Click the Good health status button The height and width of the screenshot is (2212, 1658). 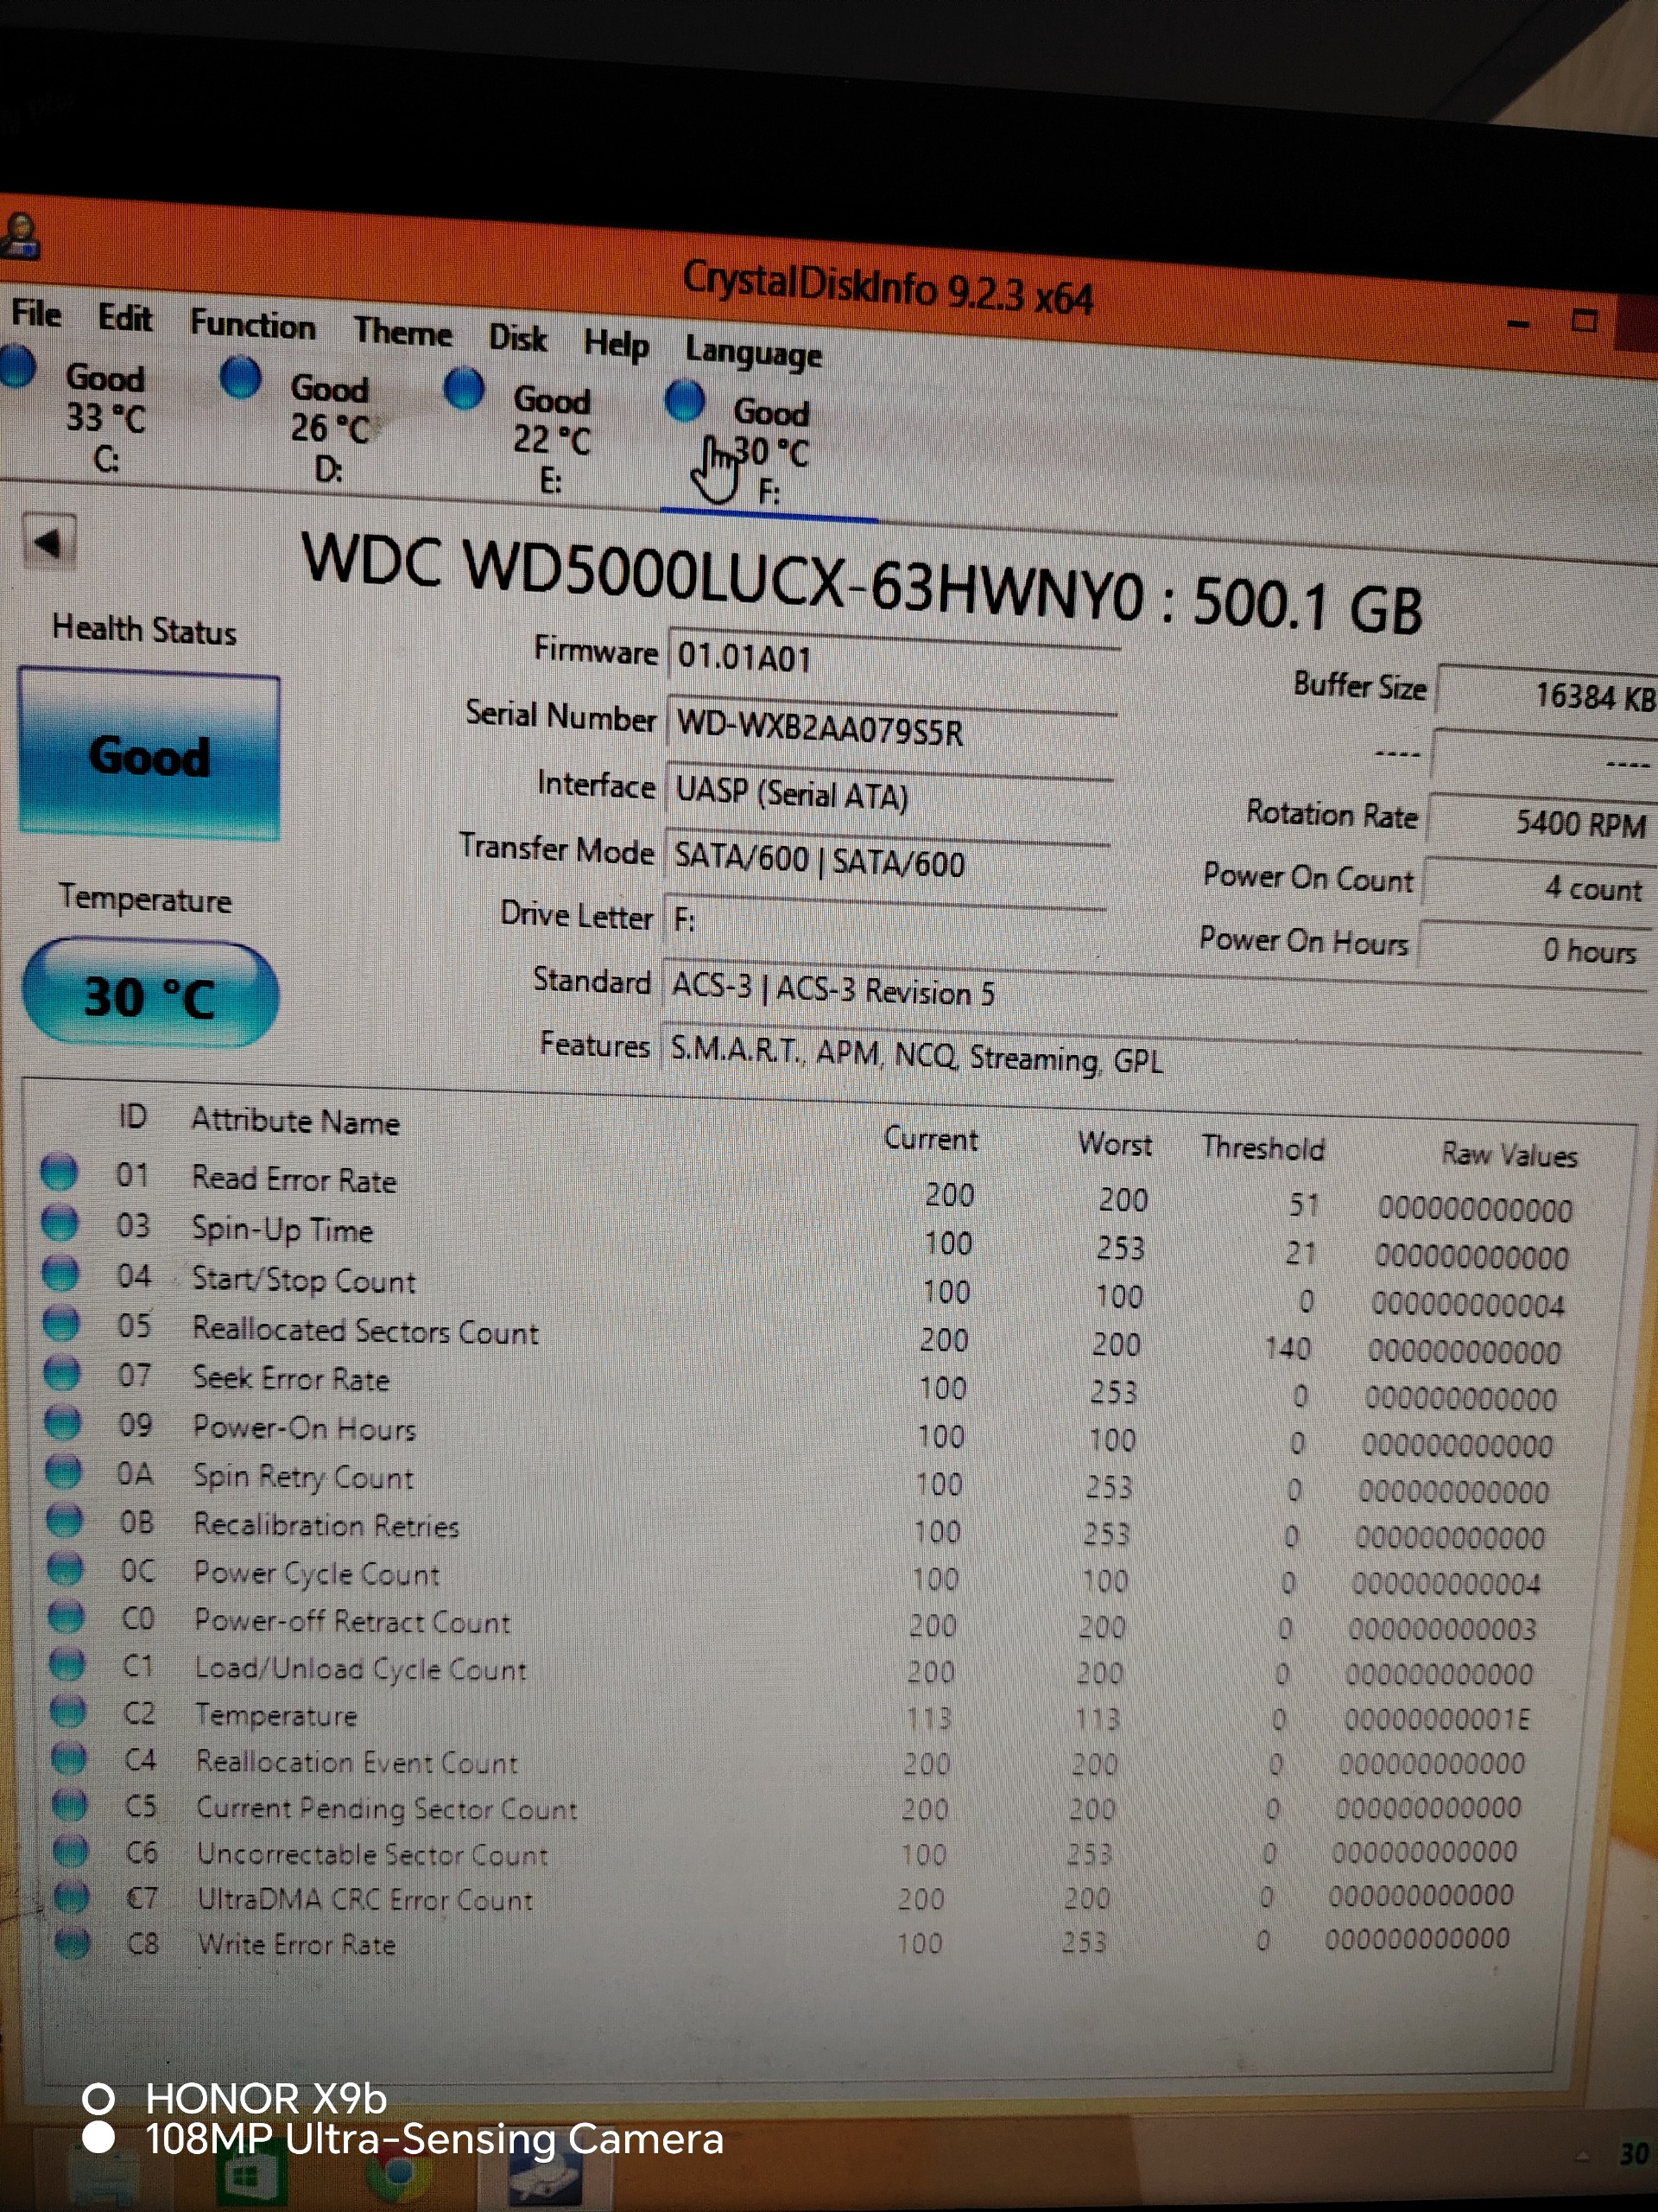coord(149,755)
